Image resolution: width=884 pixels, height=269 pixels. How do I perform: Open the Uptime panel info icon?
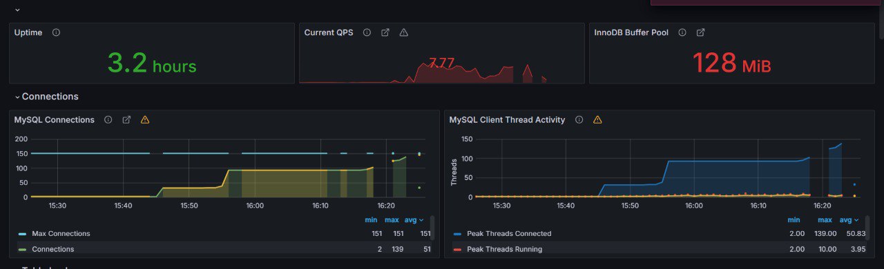(56, 32)
